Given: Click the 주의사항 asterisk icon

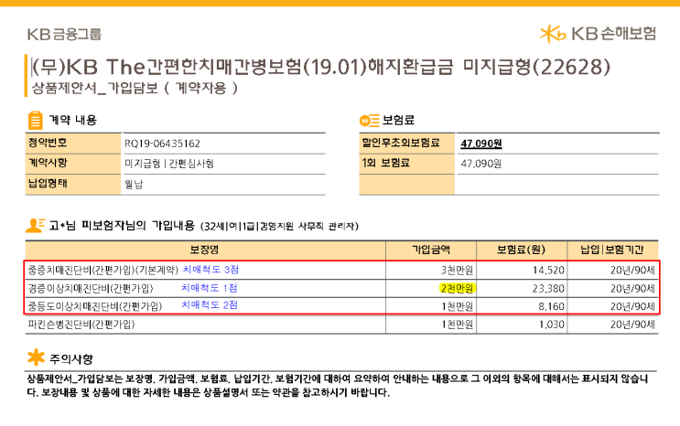Looking at the screenshot, I should pos(36,358).
